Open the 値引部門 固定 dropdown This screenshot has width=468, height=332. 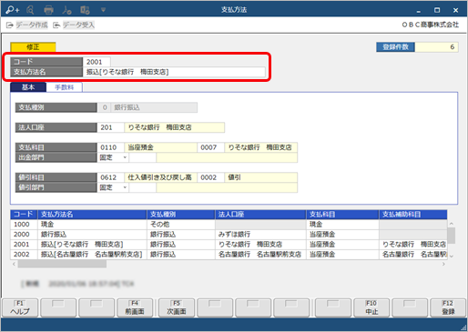click(x=113, y=187)
